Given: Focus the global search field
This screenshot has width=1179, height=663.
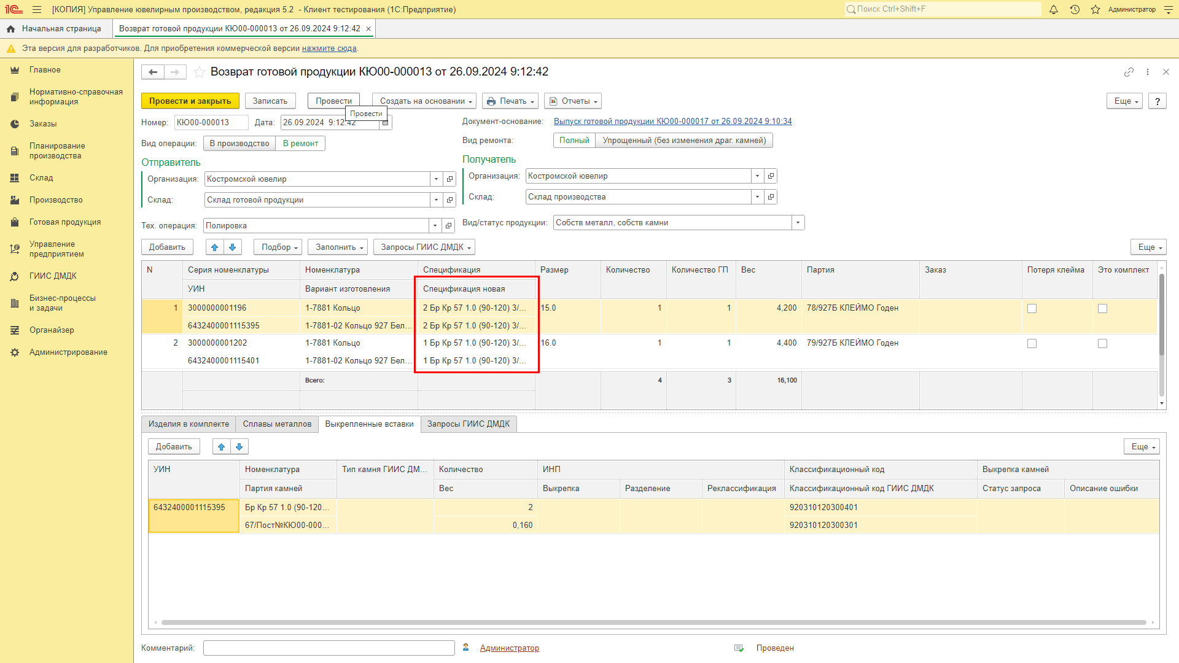Looking at the screenshot, I should (x=943, y=9).
